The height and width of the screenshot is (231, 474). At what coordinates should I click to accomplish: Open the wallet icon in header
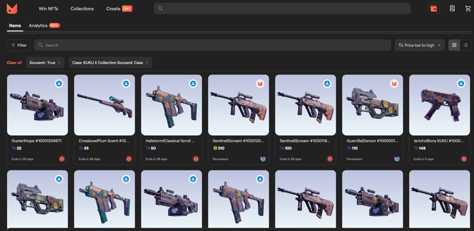pyautogui.click(x=433, y=9)
